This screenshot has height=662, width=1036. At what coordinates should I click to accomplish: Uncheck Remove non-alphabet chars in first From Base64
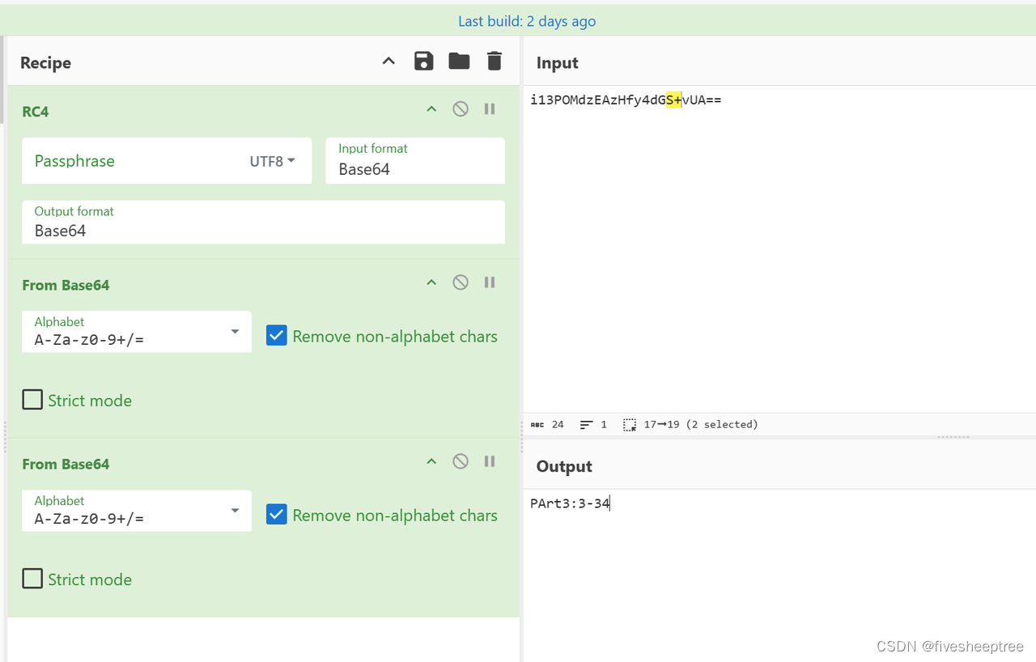pos(277,335)
